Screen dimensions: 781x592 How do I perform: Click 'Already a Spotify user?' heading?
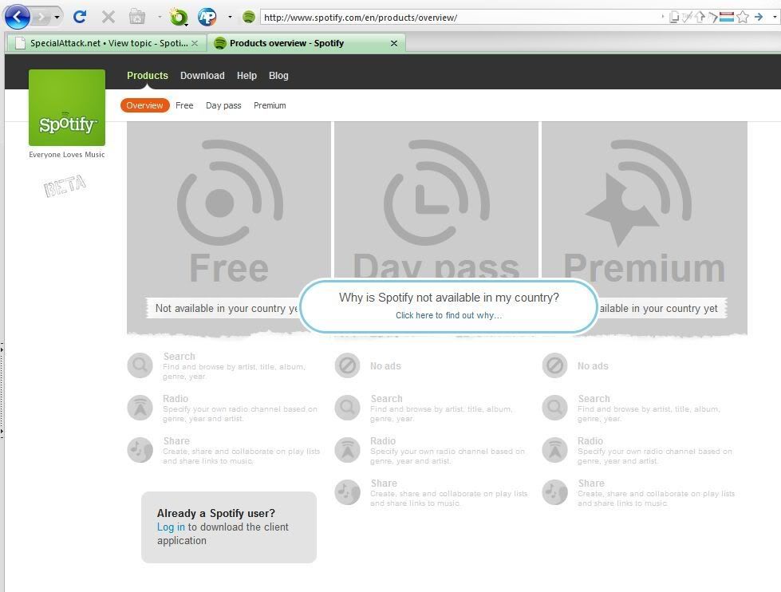(x=216, y=513)
